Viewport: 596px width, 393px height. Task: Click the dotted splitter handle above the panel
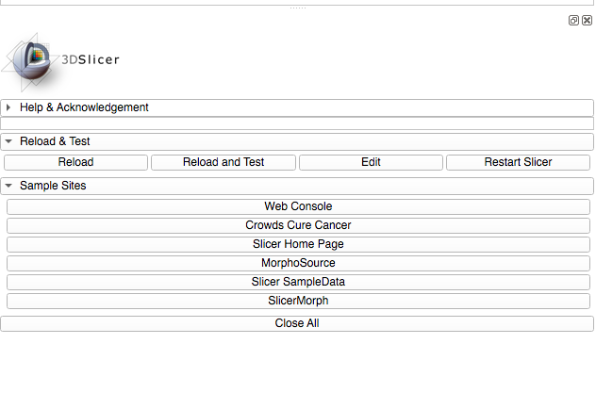point(298,8)
